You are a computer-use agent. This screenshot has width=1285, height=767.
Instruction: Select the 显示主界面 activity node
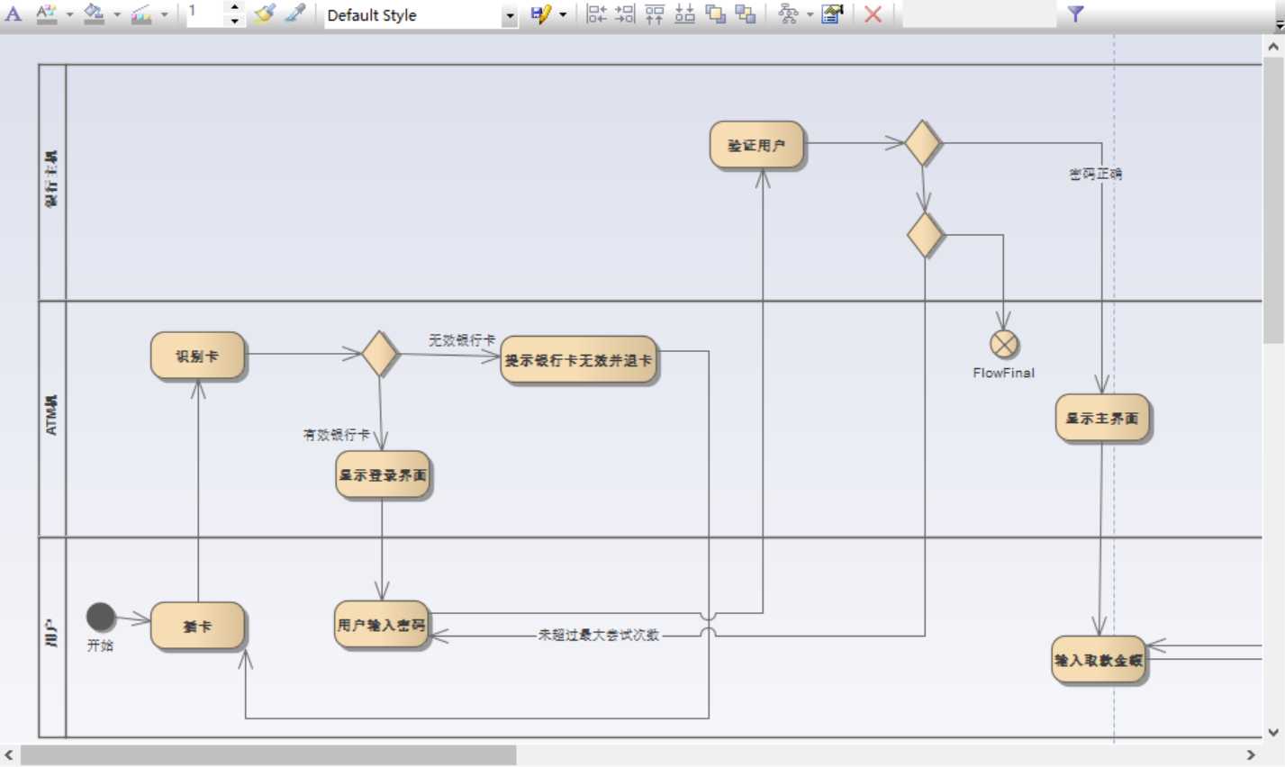(x=1102, y=418)
